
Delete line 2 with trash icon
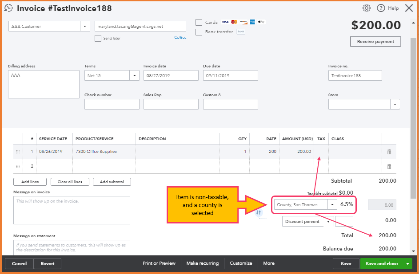tap(389, 167)
